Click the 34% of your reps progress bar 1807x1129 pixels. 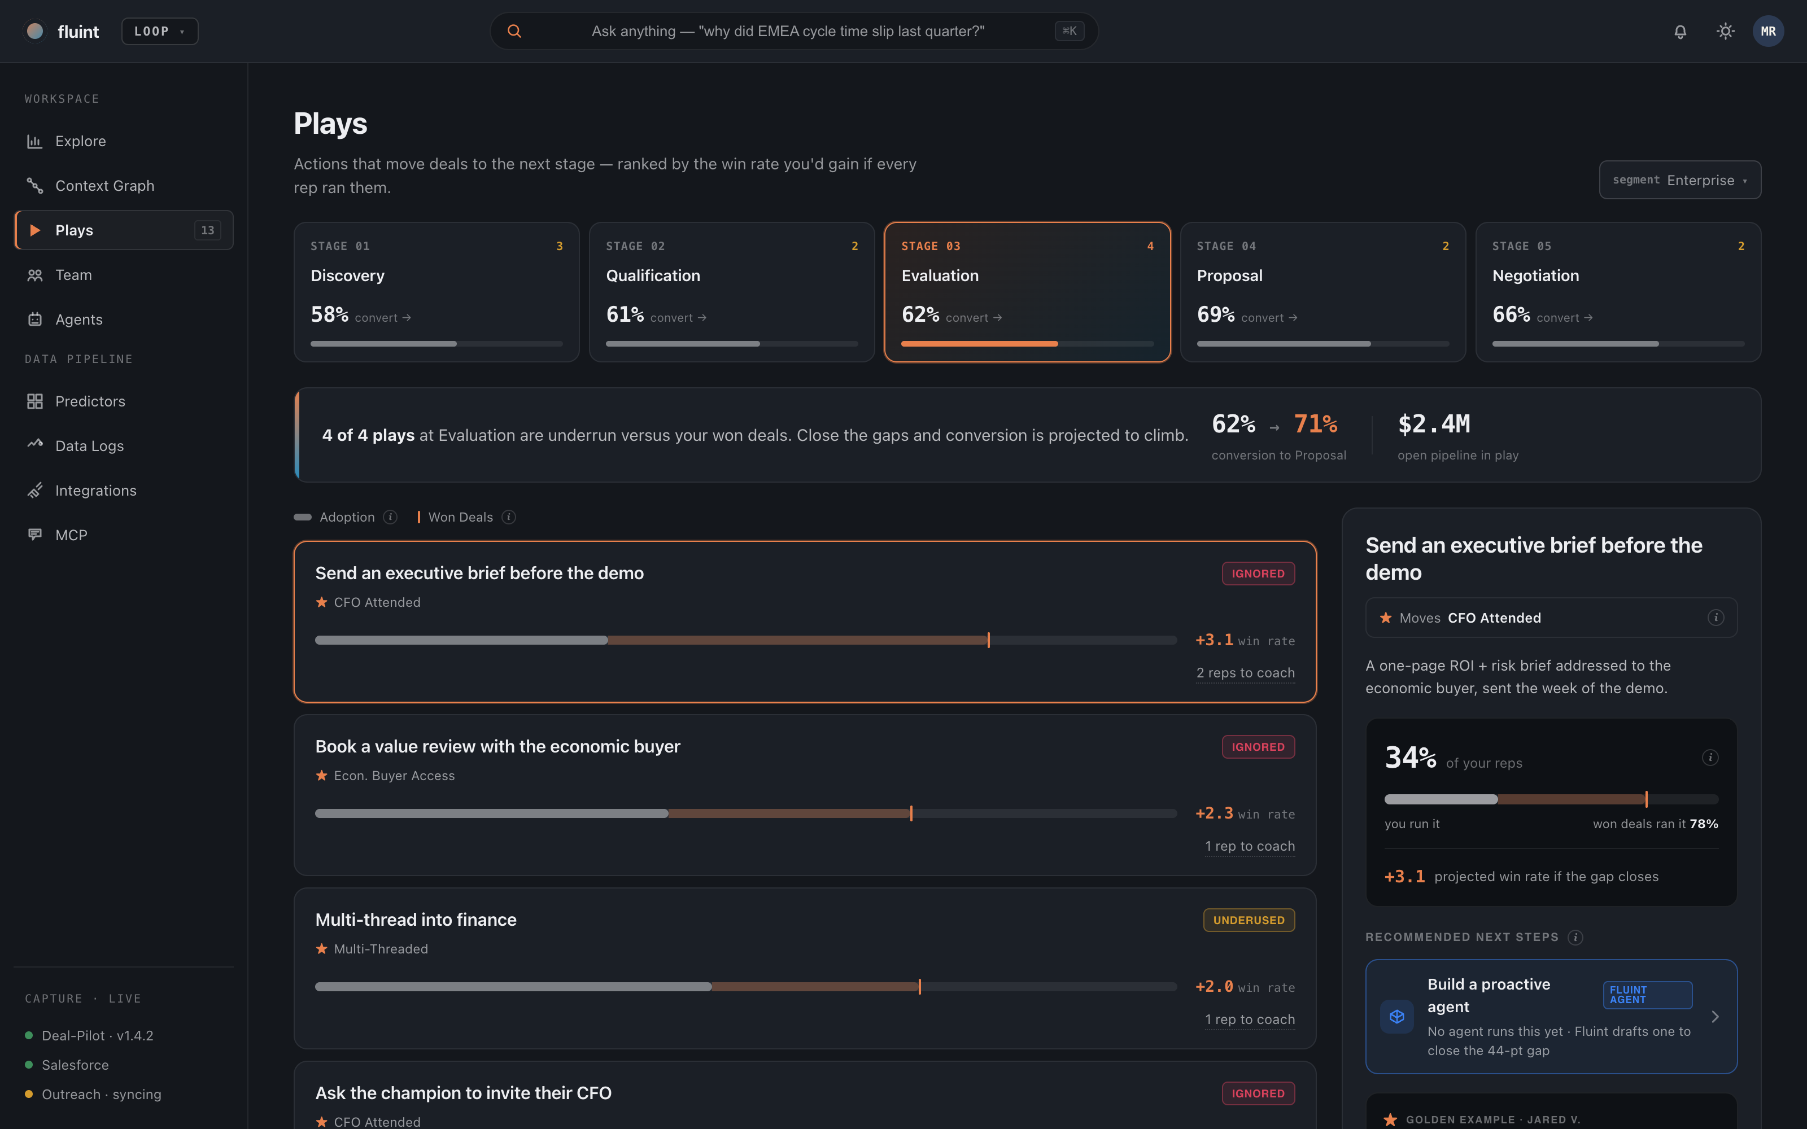1551,799
